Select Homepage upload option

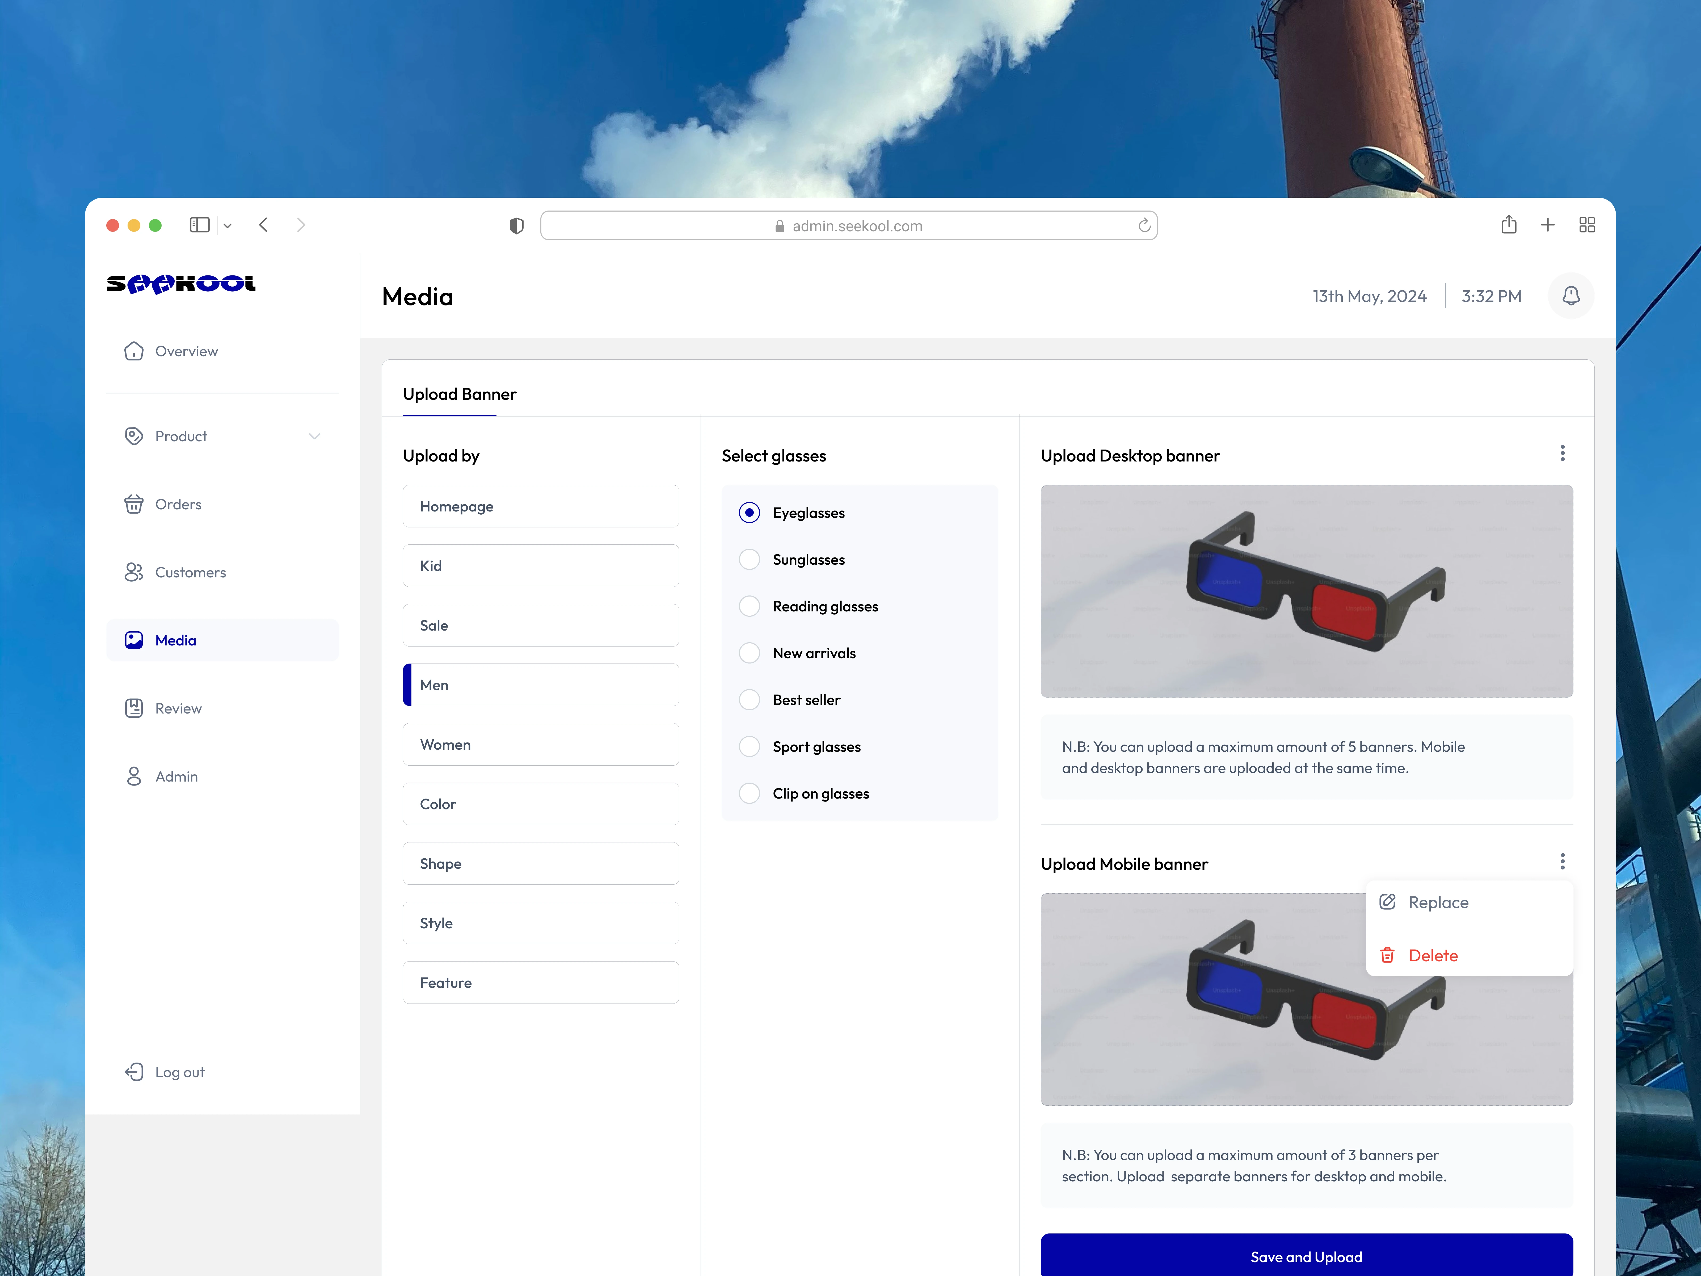[541, 506]
